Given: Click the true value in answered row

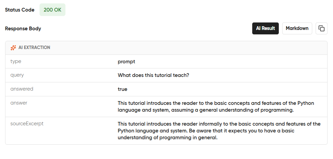Looking at the screenshot, I should (x=123, y=89).
